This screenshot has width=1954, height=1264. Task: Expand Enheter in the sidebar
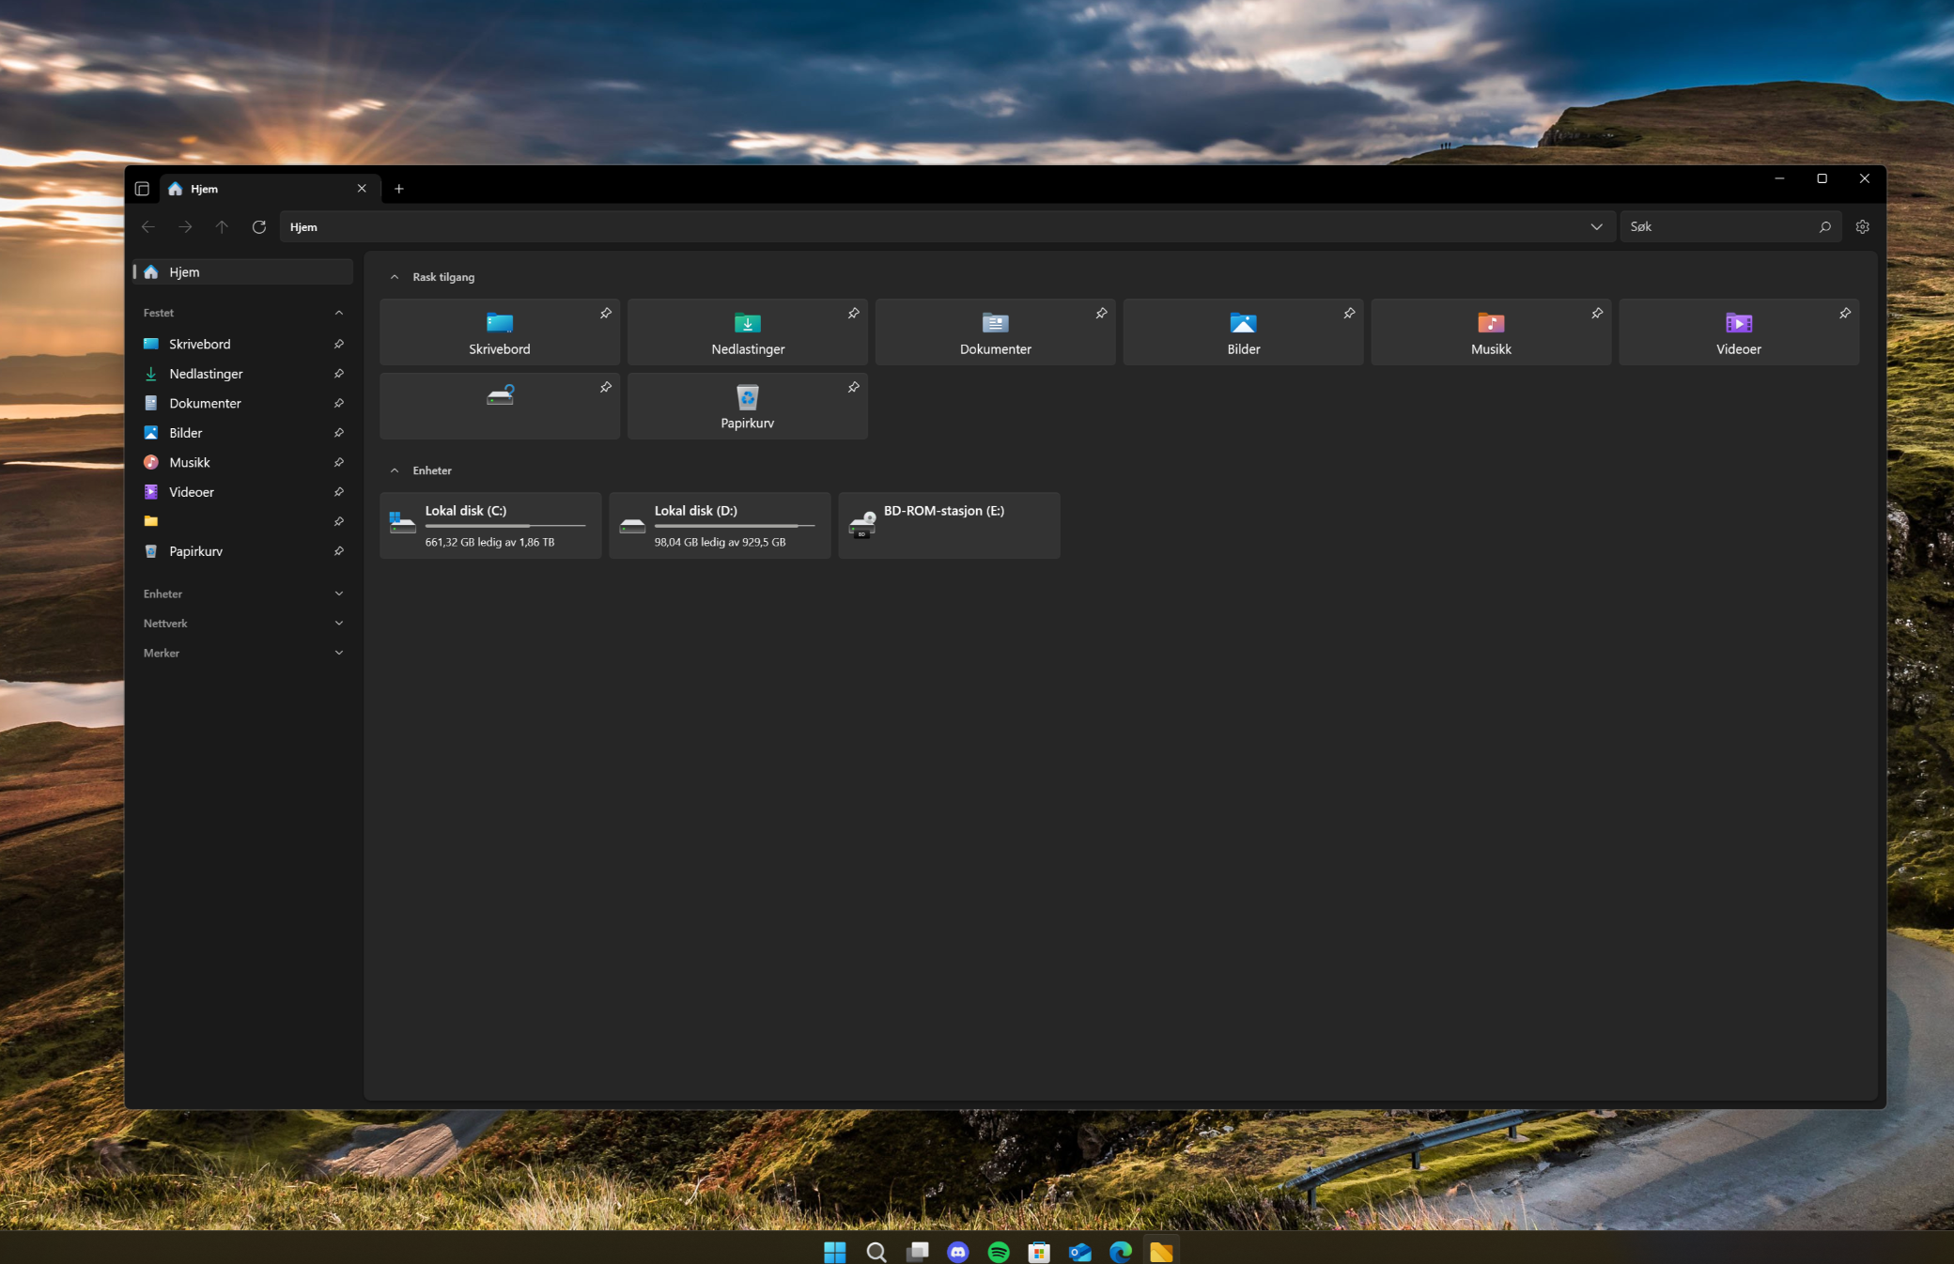pos(338,593)
